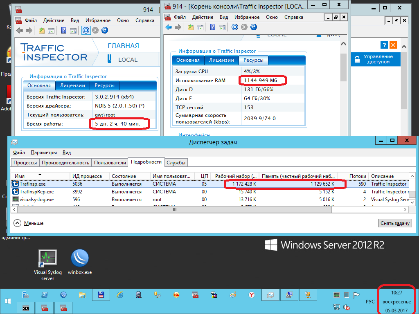Sort by Потоки column header
This screenshot has width=419, height=314.
point(353,176)
